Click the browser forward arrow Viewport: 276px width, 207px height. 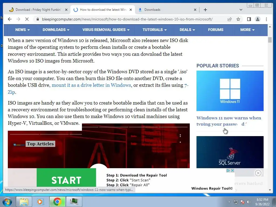coord(18,19)
